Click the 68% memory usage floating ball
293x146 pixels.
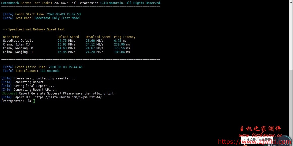pos(285,142)
